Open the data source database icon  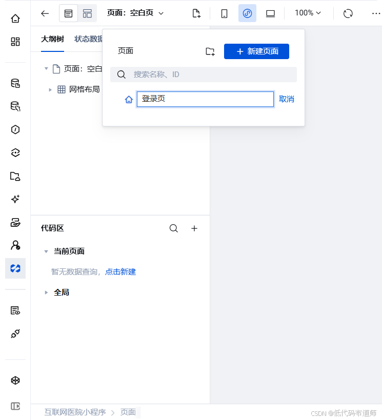15,83
